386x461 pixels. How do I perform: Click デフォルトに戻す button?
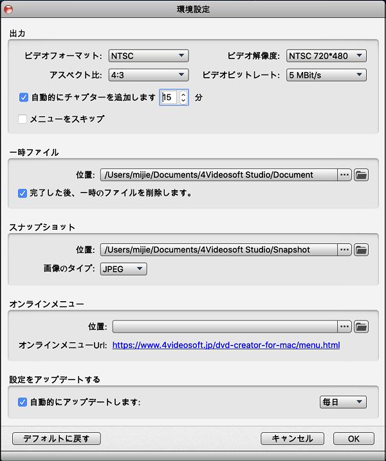[56, 439]
